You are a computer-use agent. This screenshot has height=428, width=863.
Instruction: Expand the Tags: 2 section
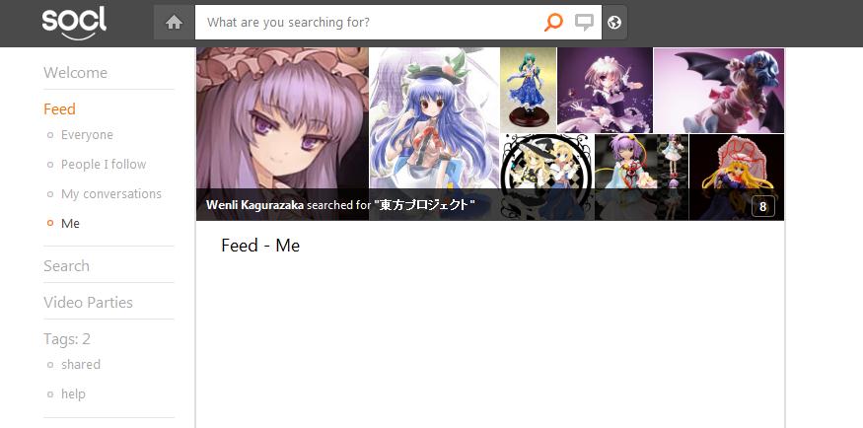[x=67, y=339]
